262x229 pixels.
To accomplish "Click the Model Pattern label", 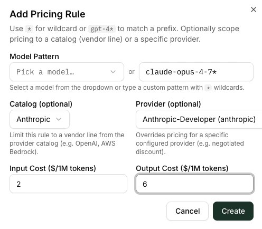I will 34,56.
